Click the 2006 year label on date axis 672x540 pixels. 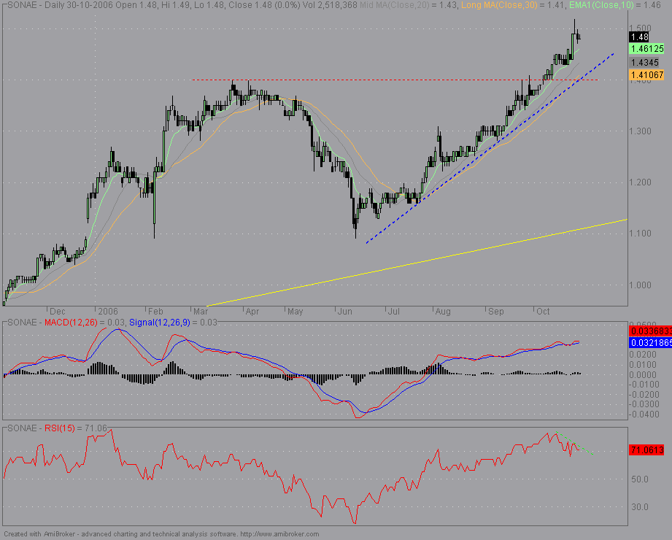pos(107,312)
